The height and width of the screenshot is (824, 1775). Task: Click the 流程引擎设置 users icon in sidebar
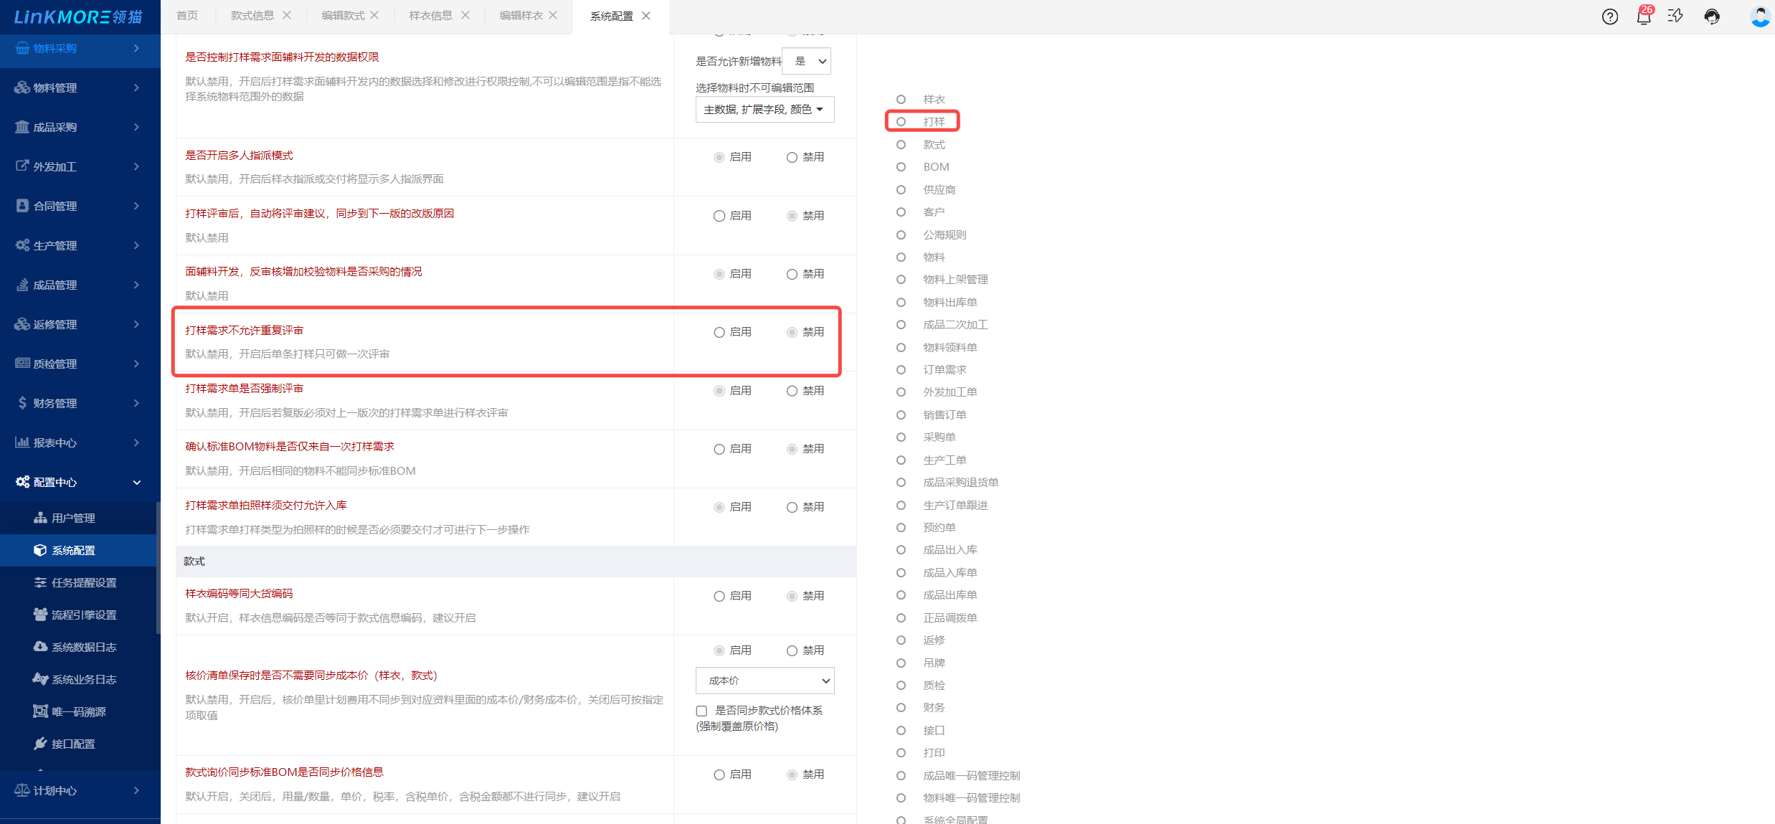coord(40,615)
